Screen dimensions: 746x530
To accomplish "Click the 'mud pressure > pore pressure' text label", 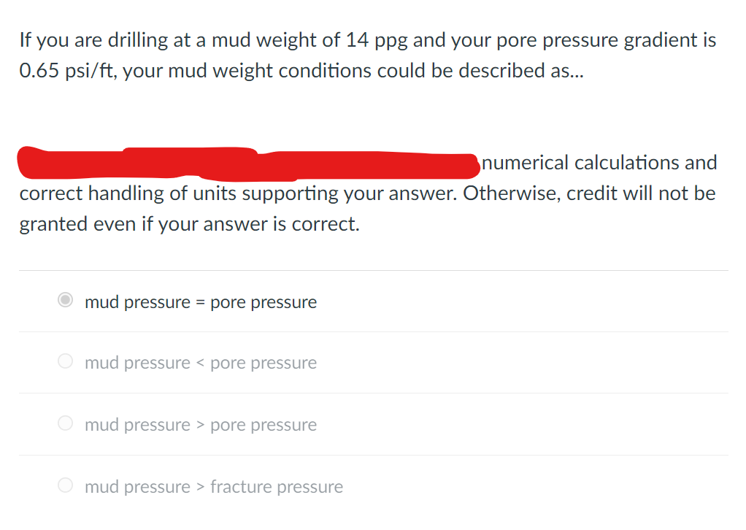I will tap(201, 424).
